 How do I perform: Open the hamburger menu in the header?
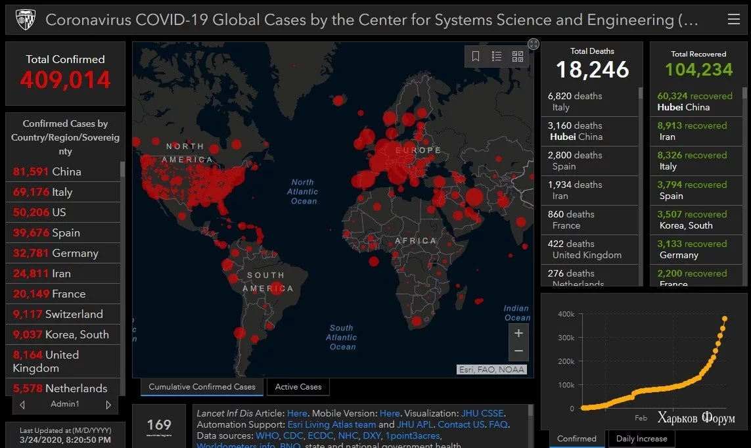(733, 20)
